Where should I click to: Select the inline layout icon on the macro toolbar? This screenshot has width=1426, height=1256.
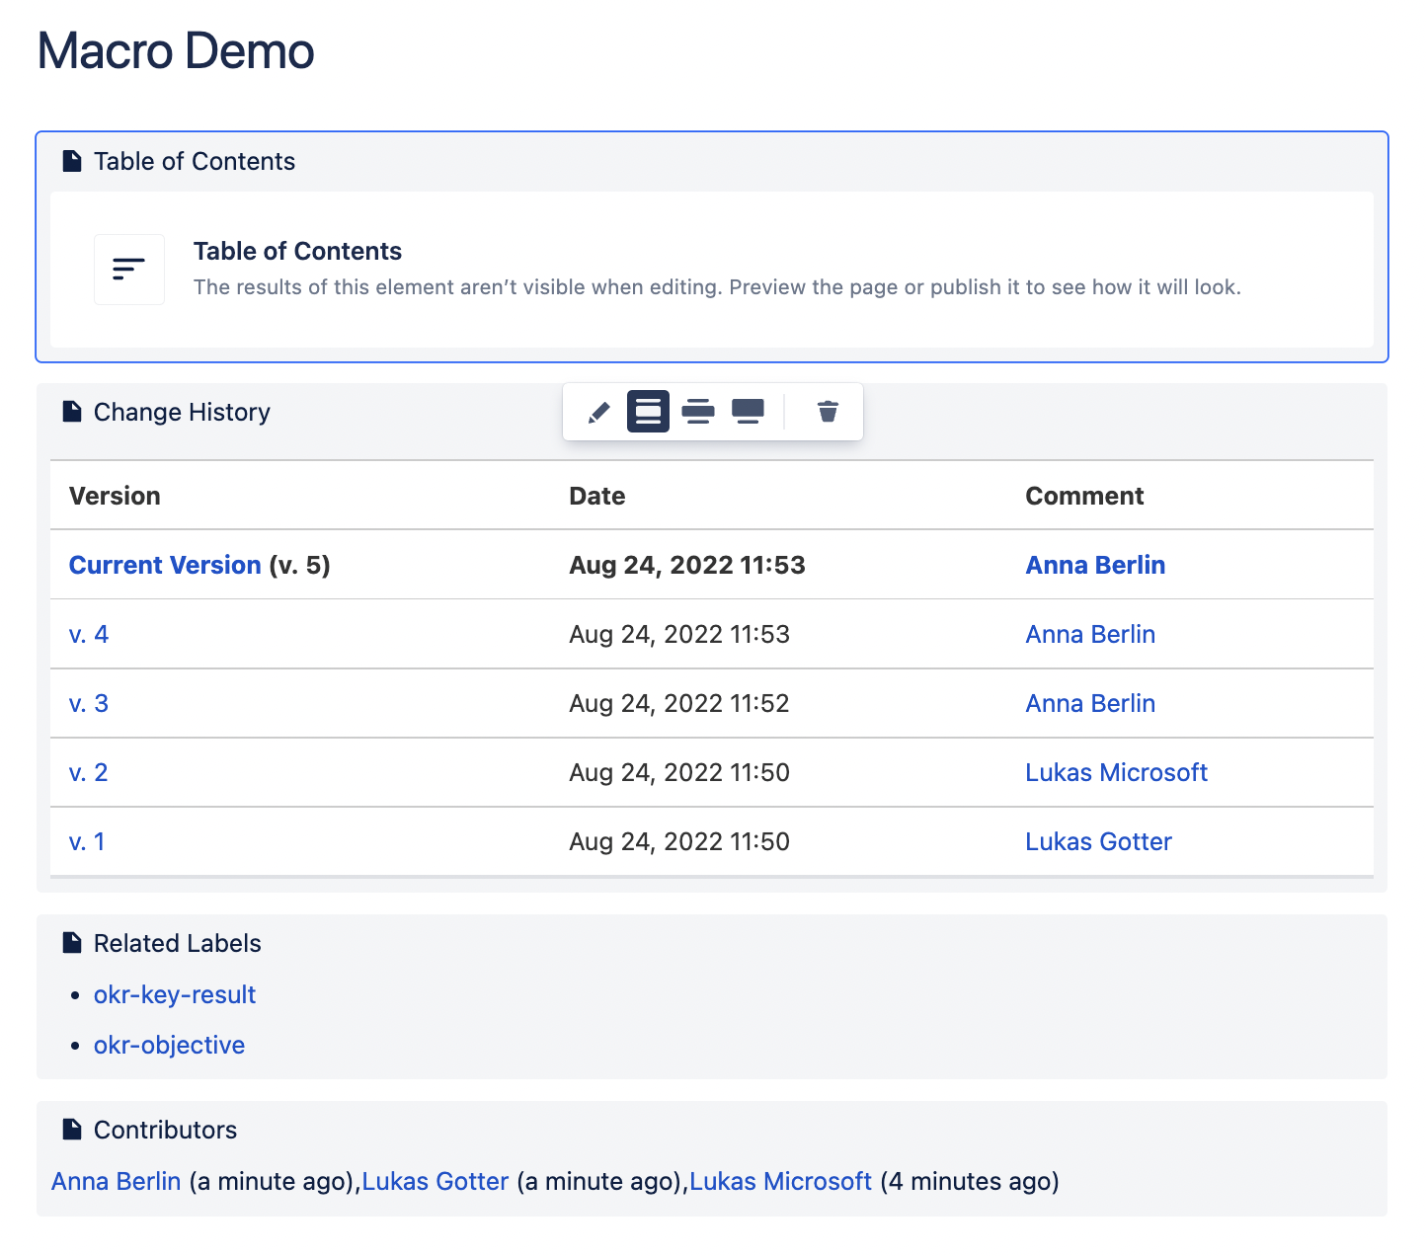(x=648, y=412)
